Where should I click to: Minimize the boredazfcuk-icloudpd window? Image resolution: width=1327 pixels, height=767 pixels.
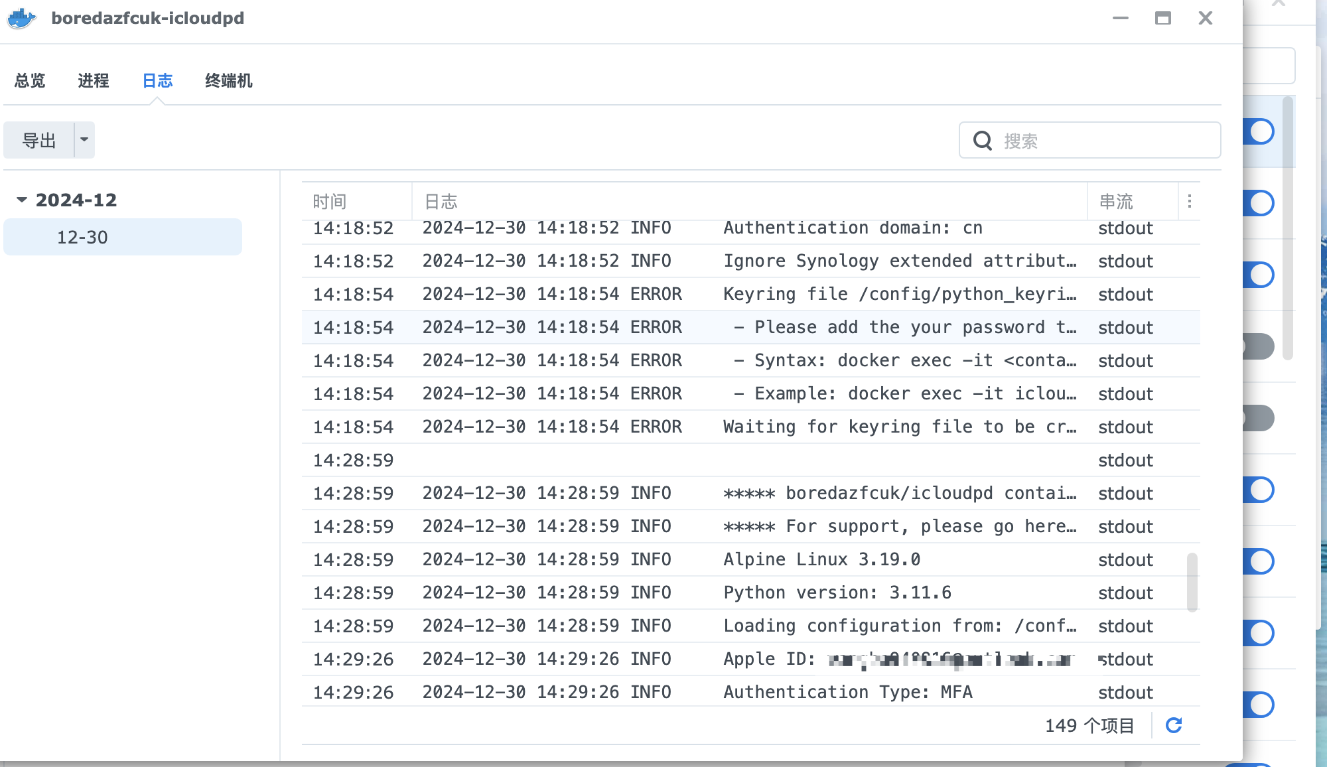(x=1121, y=19)
